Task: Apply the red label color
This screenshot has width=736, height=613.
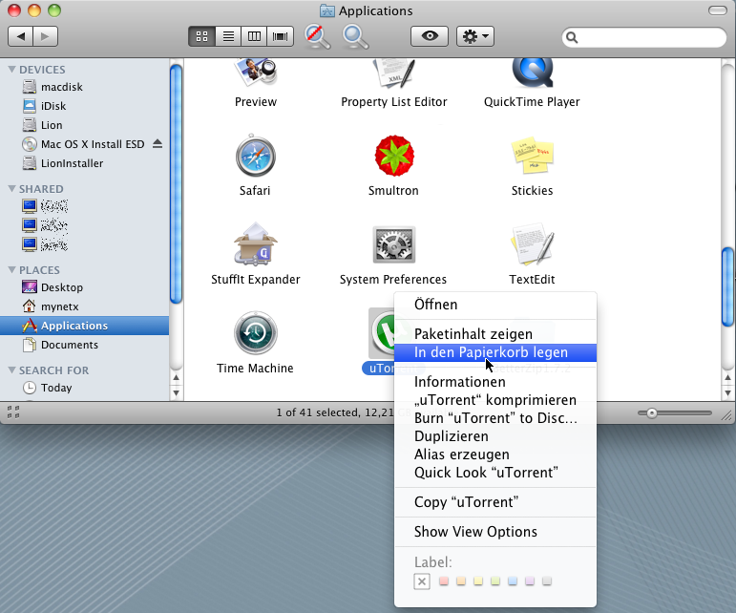Action: (x=444, y=581)
